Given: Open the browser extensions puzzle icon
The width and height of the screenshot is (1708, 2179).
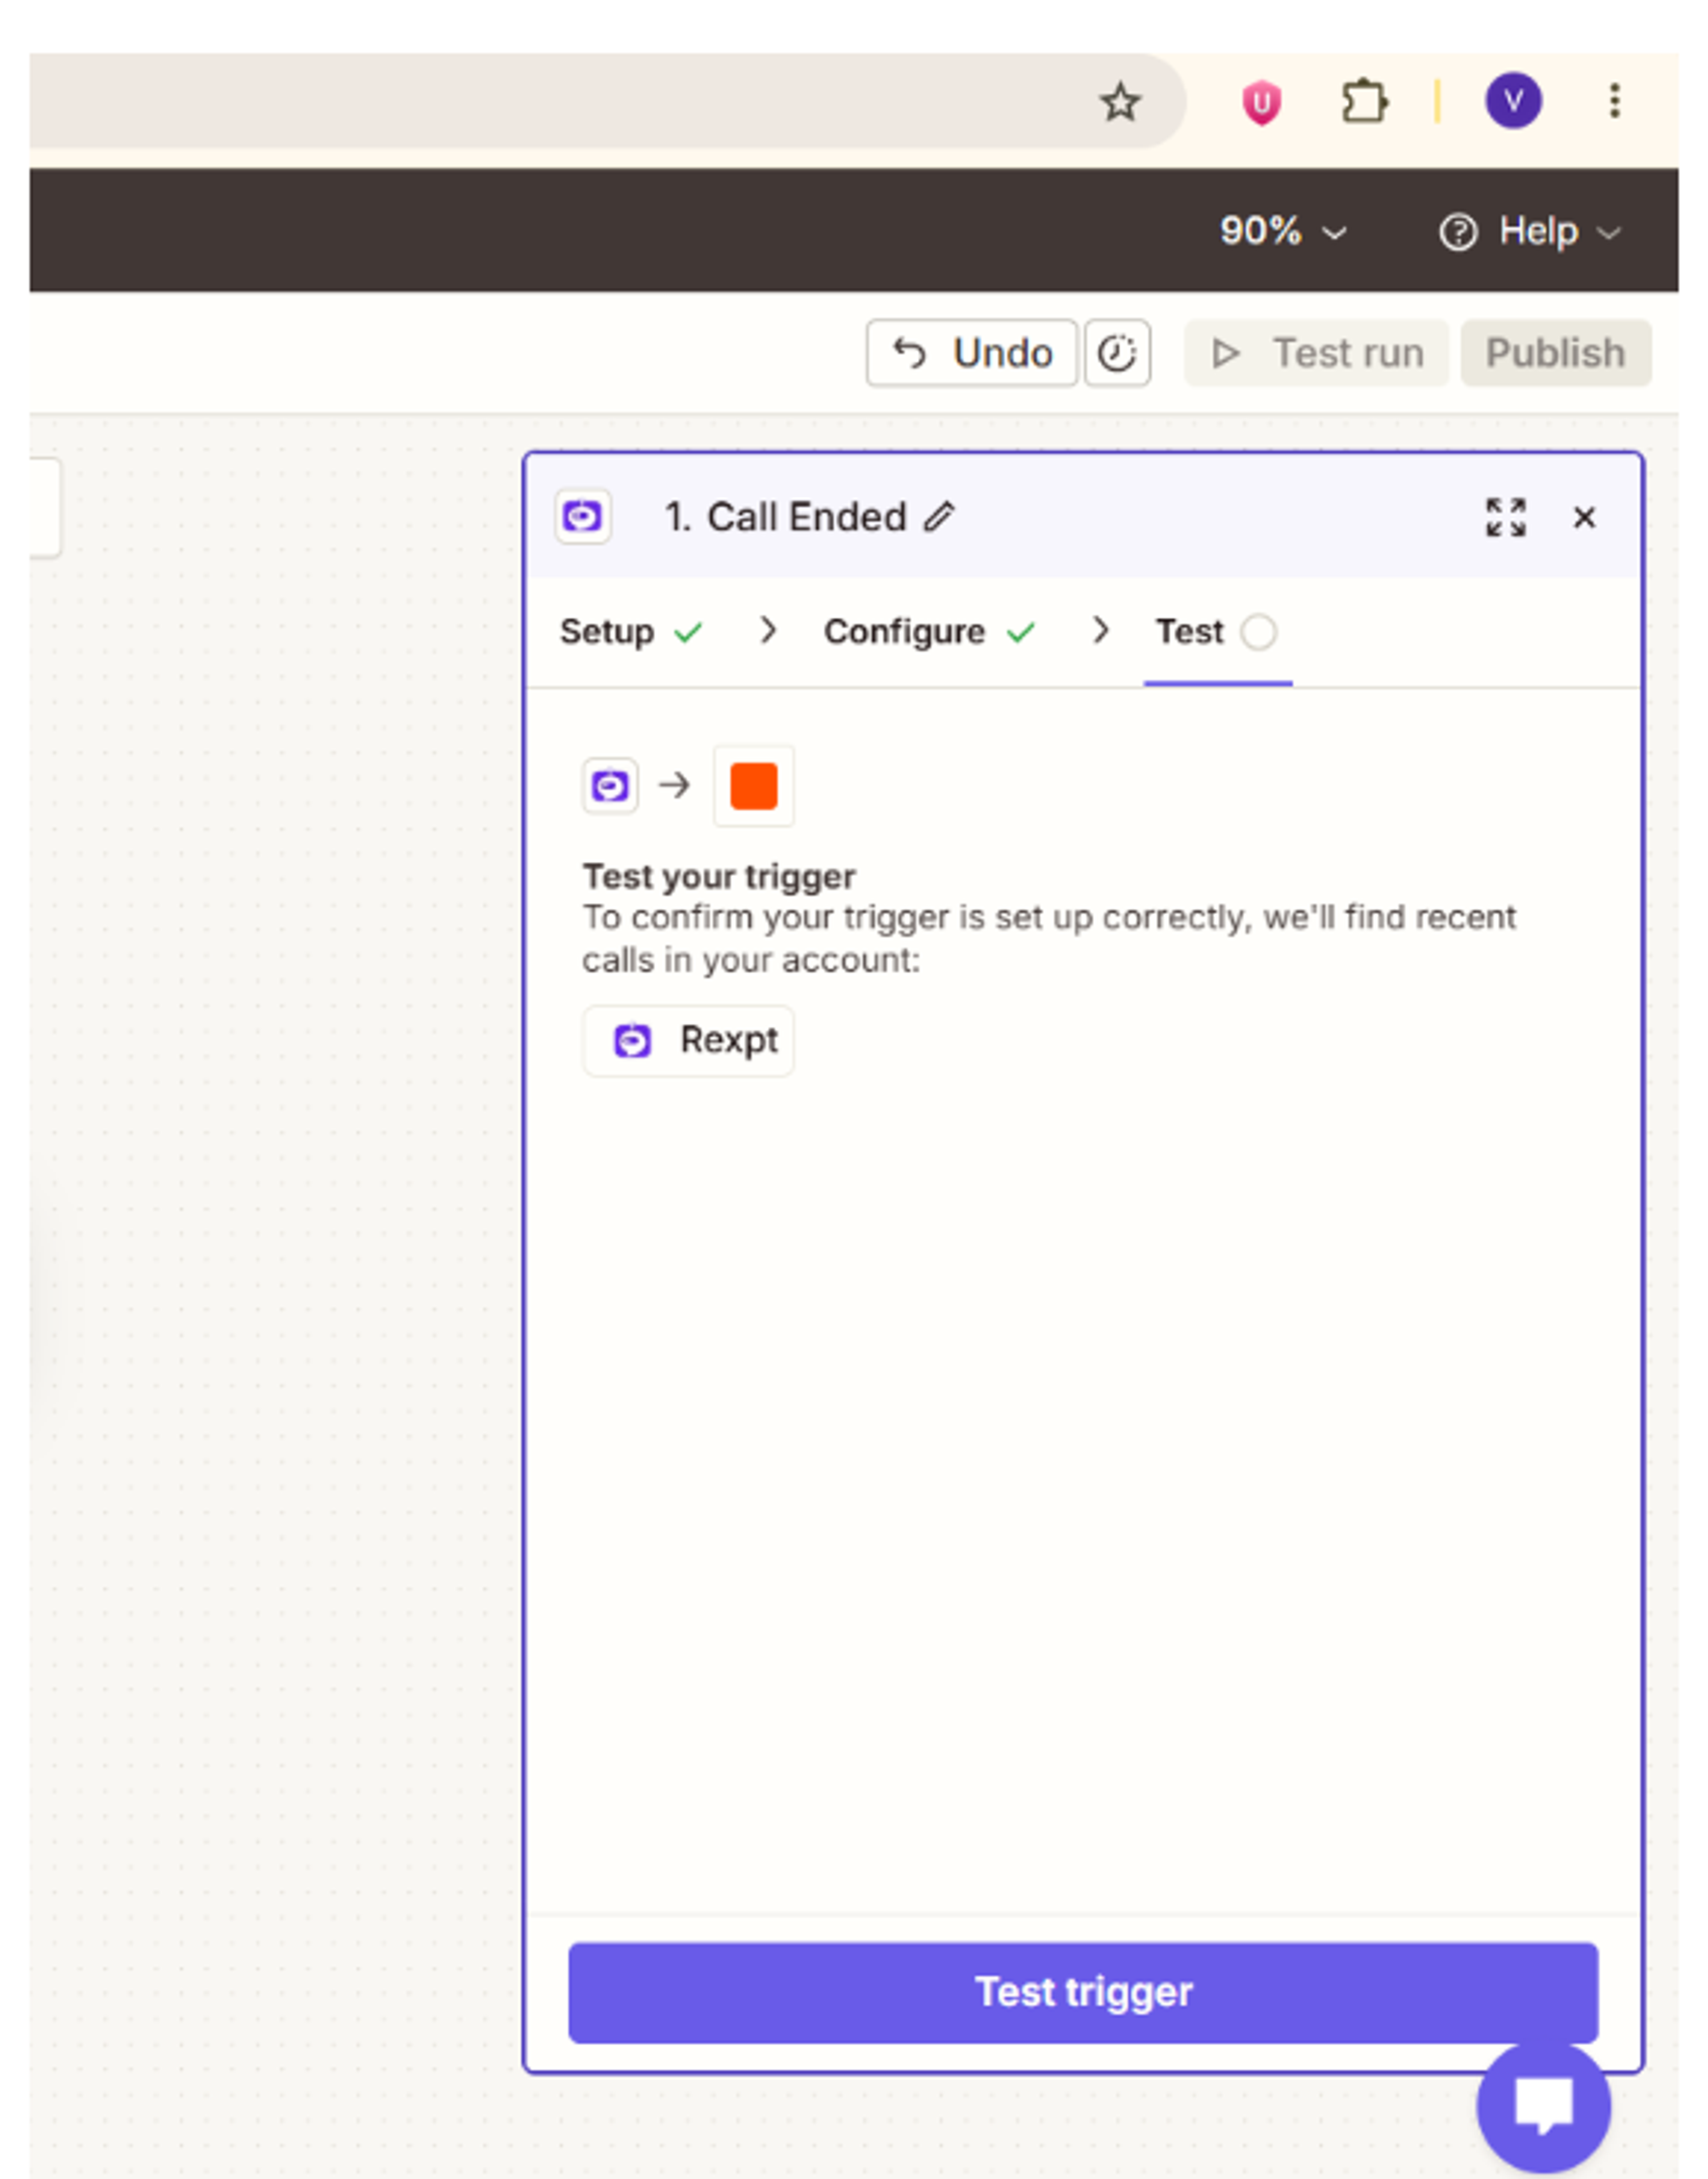Looking at the screenshot, I should 1364,102.
